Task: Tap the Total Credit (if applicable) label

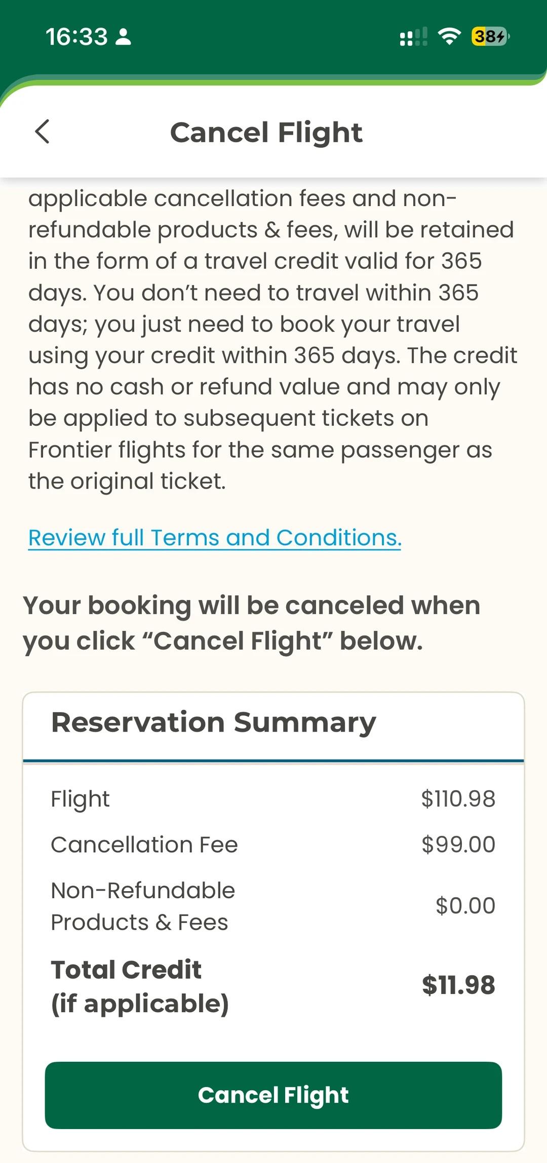Action: (140, 986)
